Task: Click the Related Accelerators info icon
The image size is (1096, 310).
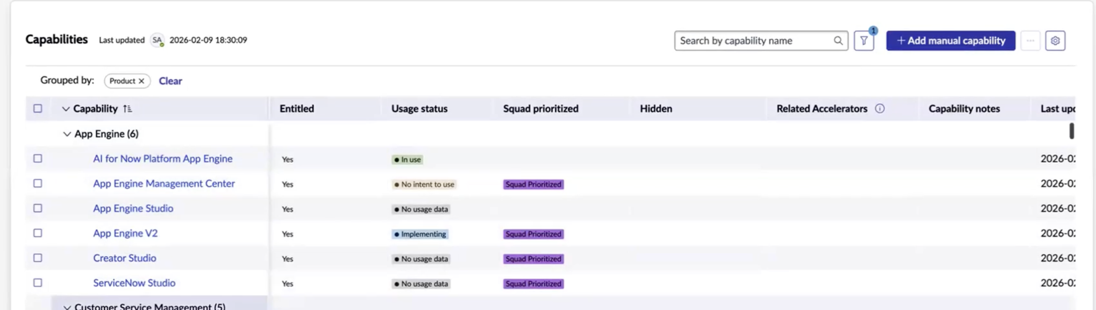Action: pos(880,108)
